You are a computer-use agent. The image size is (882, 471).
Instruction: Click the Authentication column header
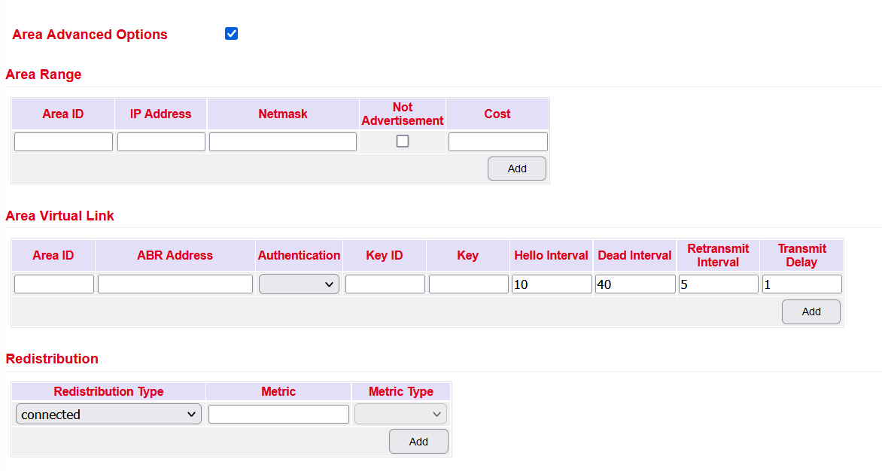pos(299,255)
